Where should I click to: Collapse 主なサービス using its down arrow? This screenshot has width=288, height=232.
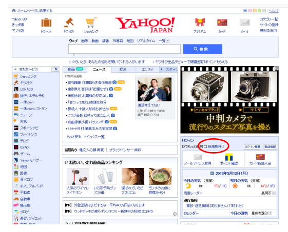click(15, 69)
